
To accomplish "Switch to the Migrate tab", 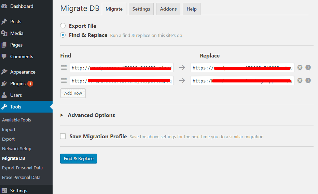I will point(114,9).
